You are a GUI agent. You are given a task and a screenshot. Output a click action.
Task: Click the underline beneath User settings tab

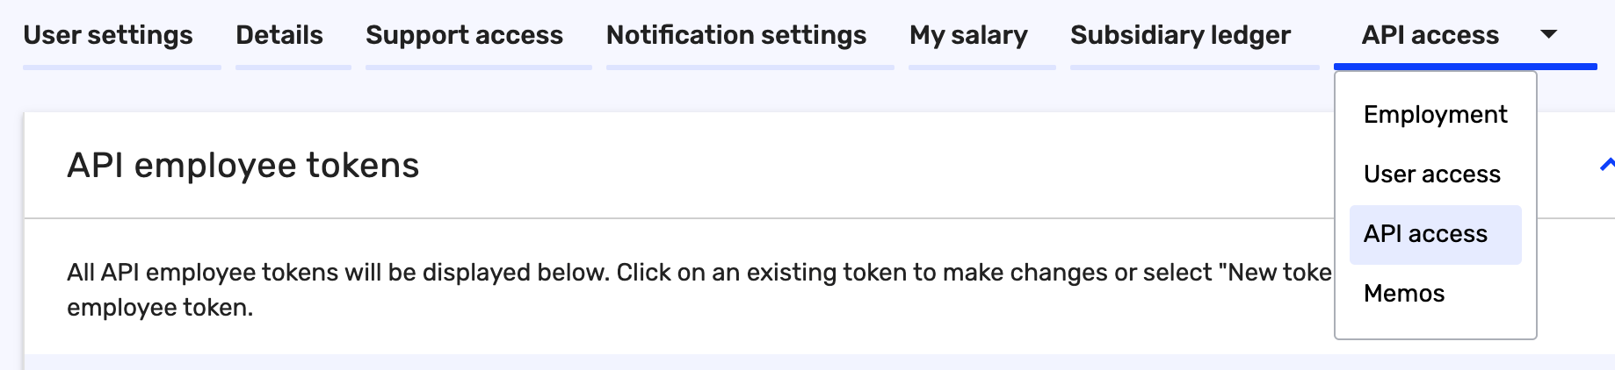pyautogui.click(x=121, y=67)
